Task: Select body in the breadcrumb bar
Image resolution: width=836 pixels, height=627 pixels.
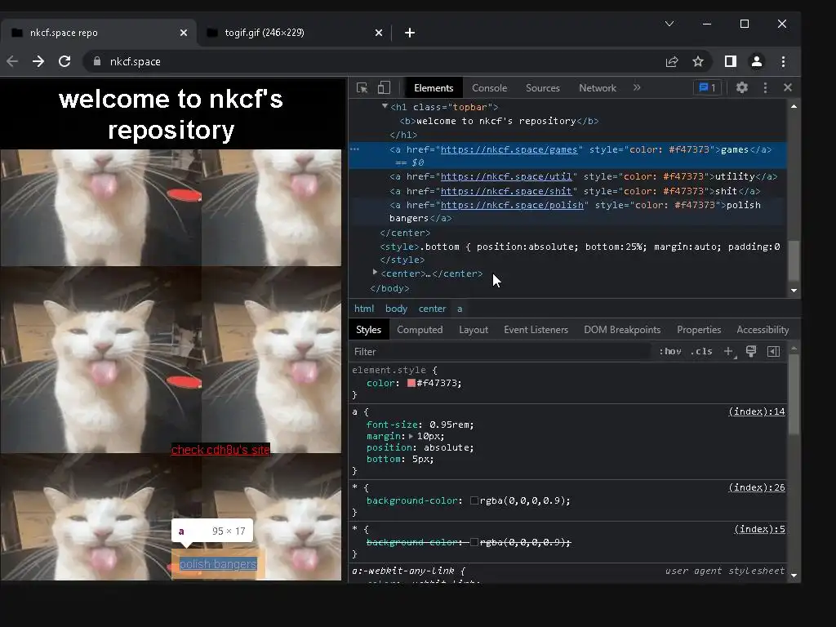Action: (x=396, y=309)
